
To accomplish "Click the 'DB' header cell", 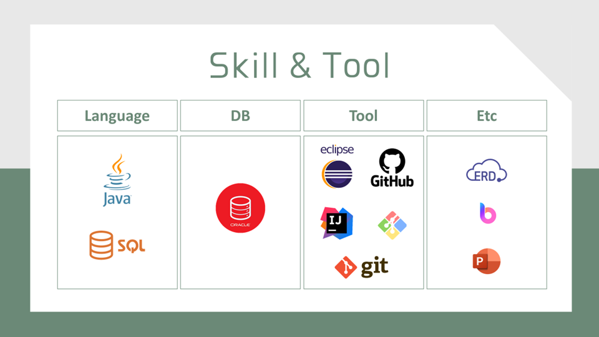I will coord(240,115).
